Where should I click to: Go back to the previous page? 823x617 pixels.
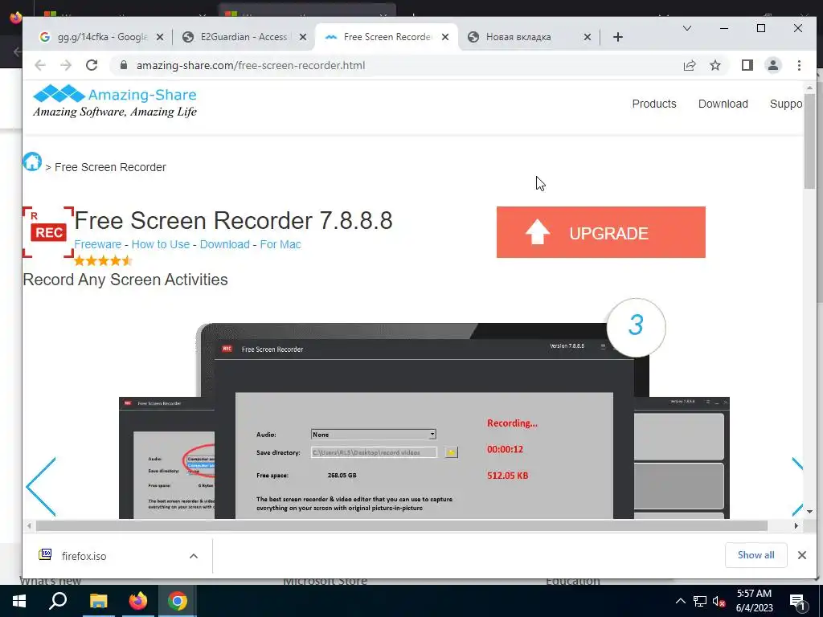40,66
